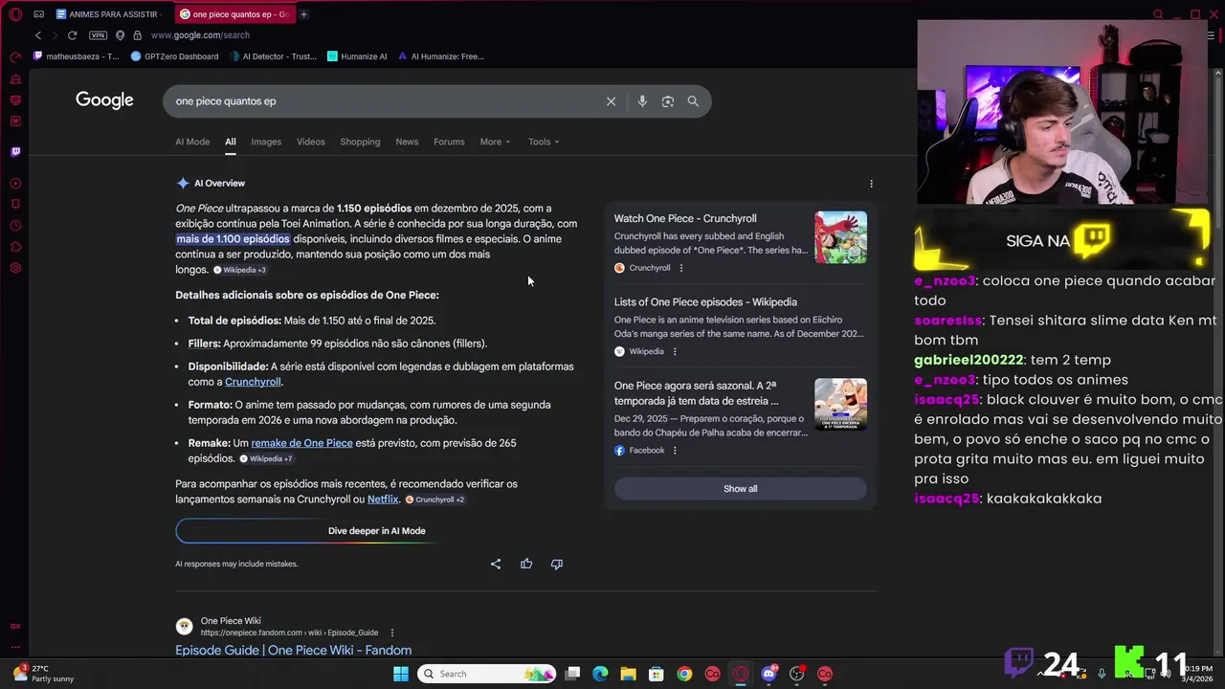Follow the Netflix link
The height and width of the screenshot is (689, 1225).
click(x=383, y=500)
